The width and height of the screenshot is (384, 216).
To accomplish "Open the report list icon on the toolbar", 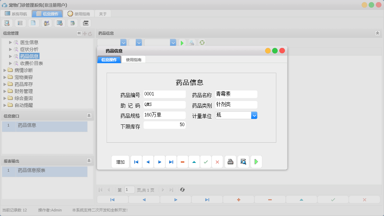I will (20, 23).
